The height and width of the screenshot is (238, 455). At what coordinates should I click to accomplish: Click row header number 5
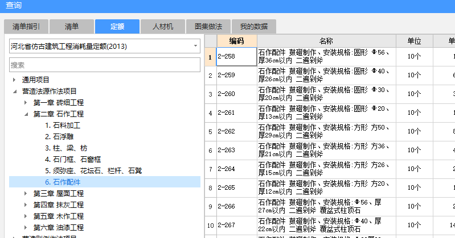[210, 132]
